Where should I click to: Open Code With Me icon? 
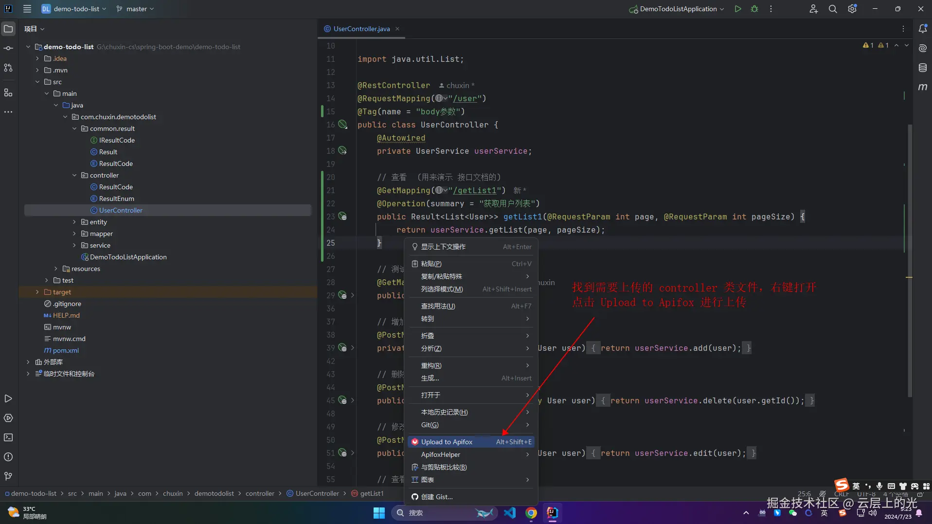click(x=813, y=9)
